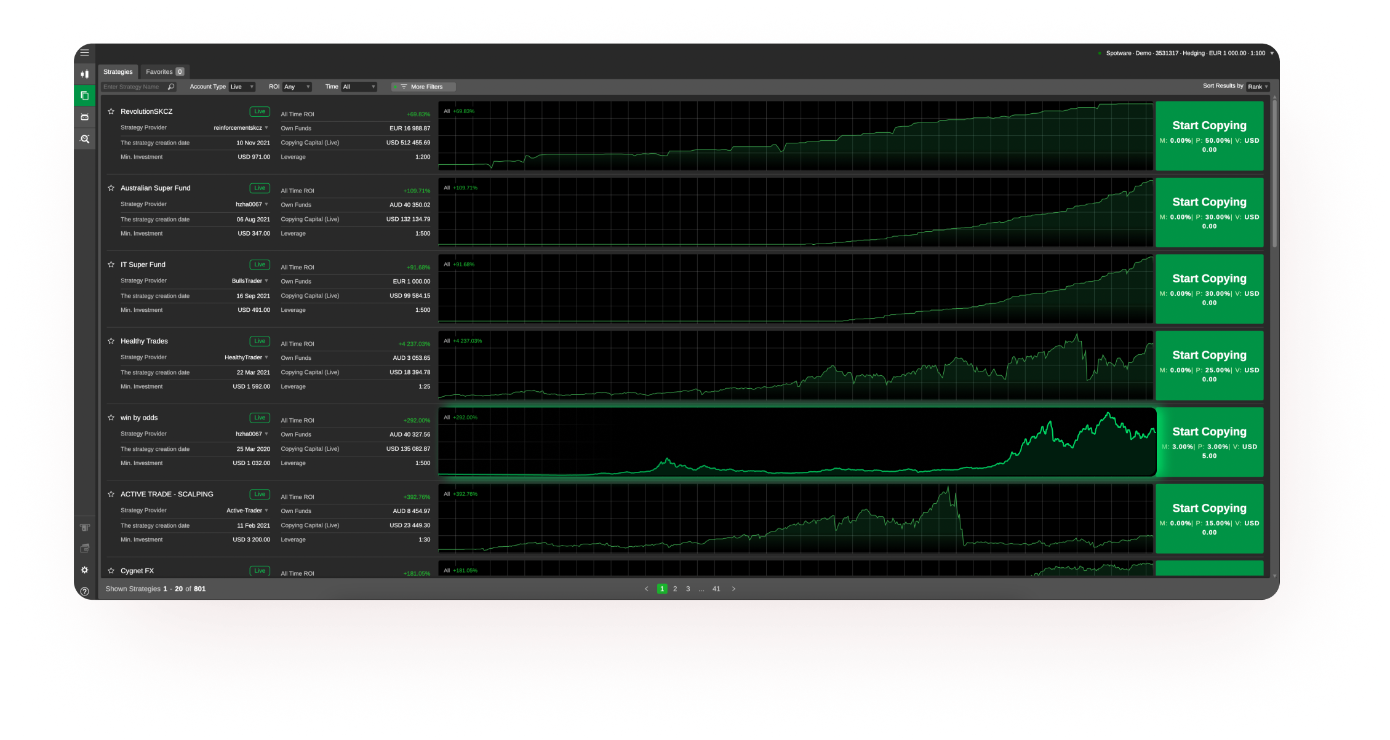This screenshot has width=1390, height=740.
Task: Click the strategies list vertical scrollbar
Action: (x=1275, y=174)
